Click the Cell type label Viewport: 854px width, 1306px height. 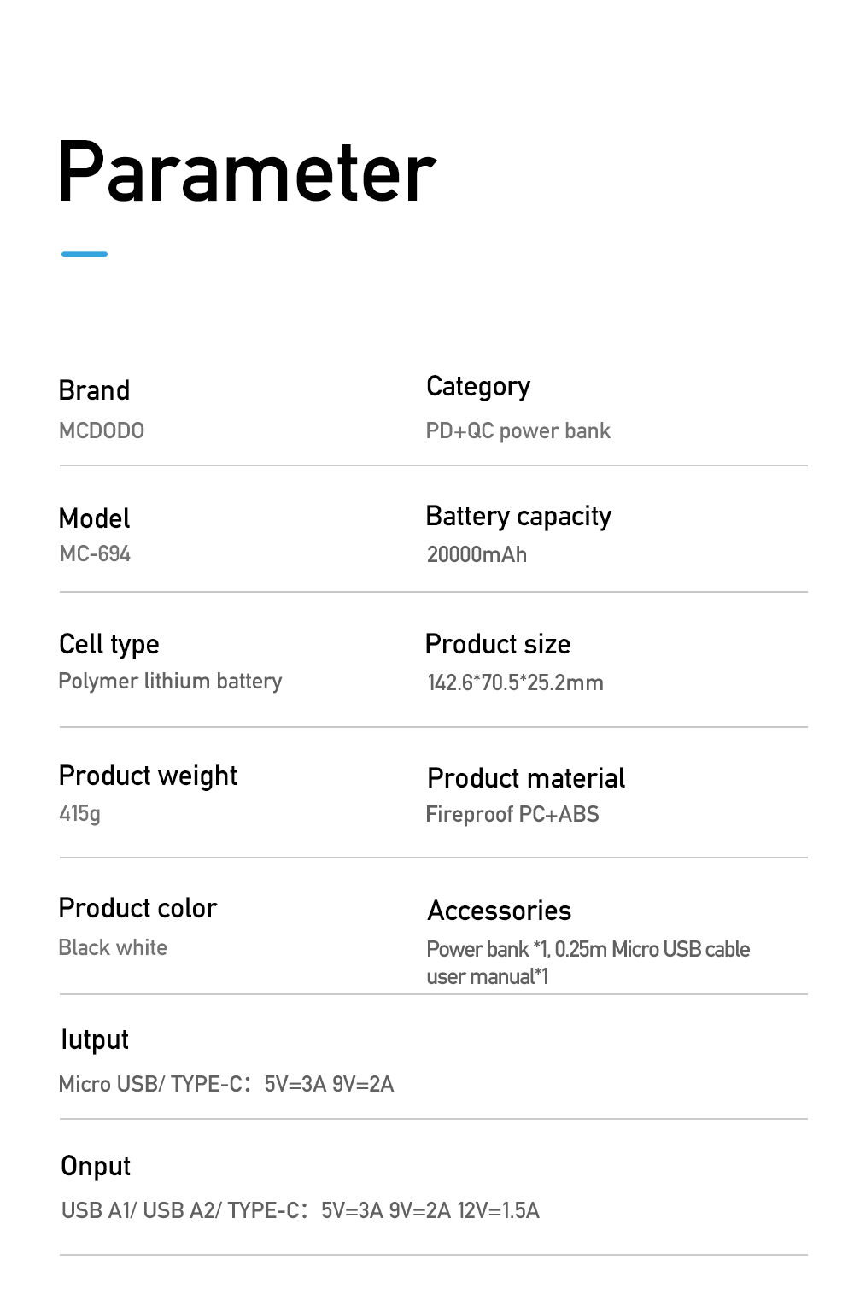[x=109, y=645]
